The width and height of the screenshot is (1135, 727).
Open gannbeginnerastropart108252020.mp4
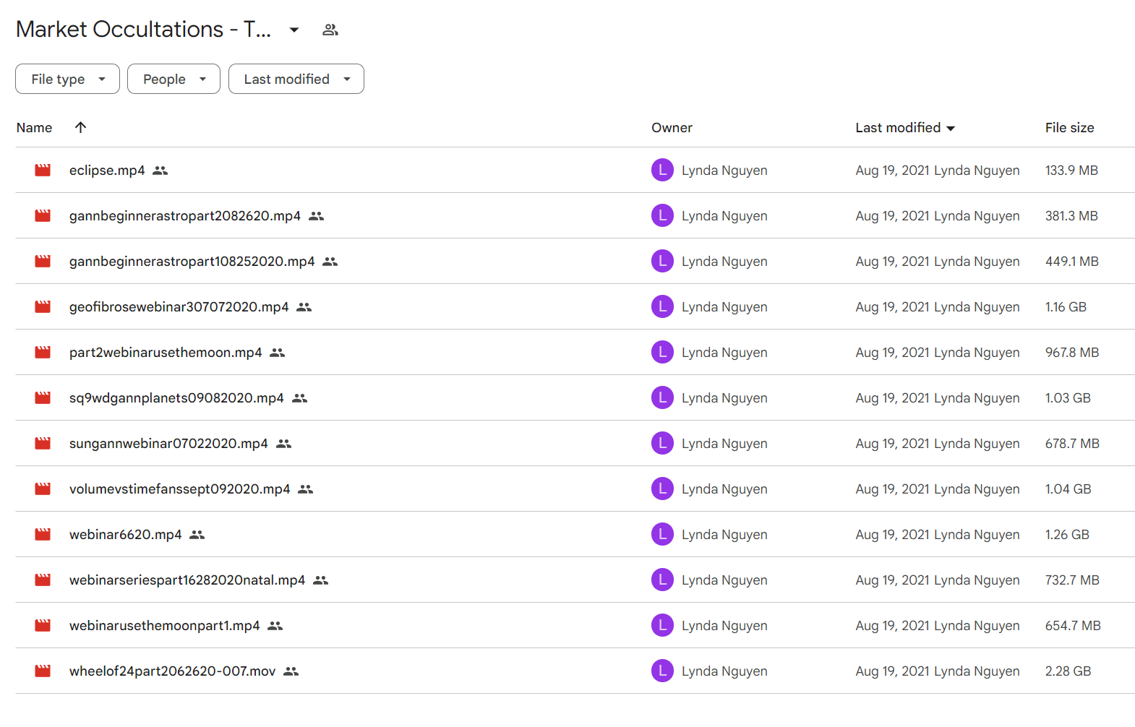tap(192, 262)
